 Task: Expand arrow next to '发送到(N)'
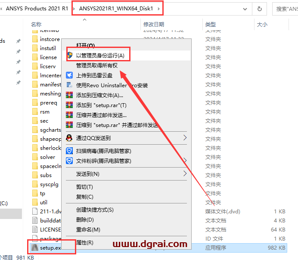tap(185, 174)
